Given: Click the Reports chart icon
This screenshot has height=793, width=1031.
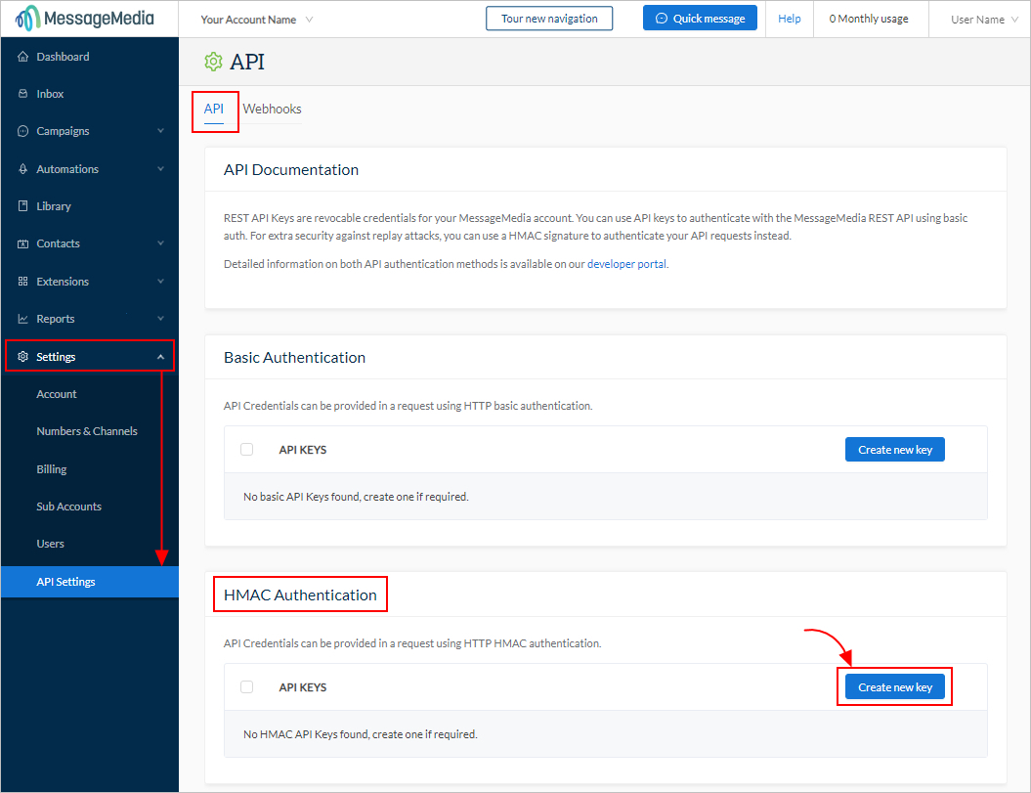Looking at the screenshot, I should (x=23, y=319).
